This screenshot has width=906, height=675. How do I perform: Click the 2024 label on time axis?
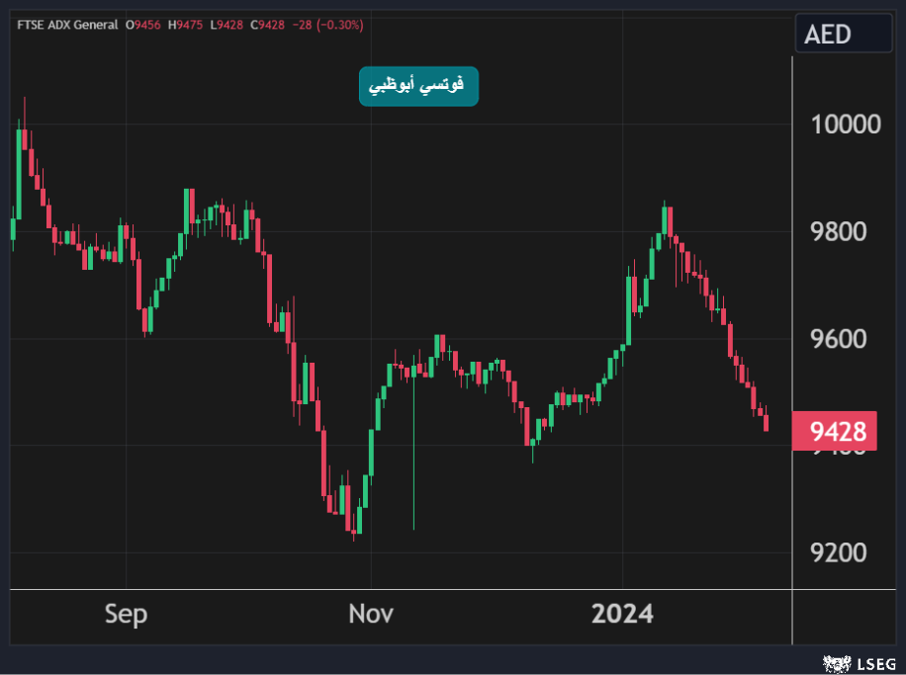click(622, 614)
